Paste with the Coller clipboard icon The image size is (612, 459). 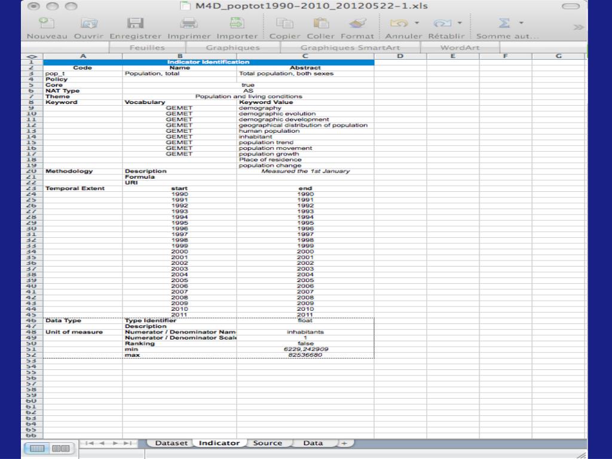click(x=320, y=23)
